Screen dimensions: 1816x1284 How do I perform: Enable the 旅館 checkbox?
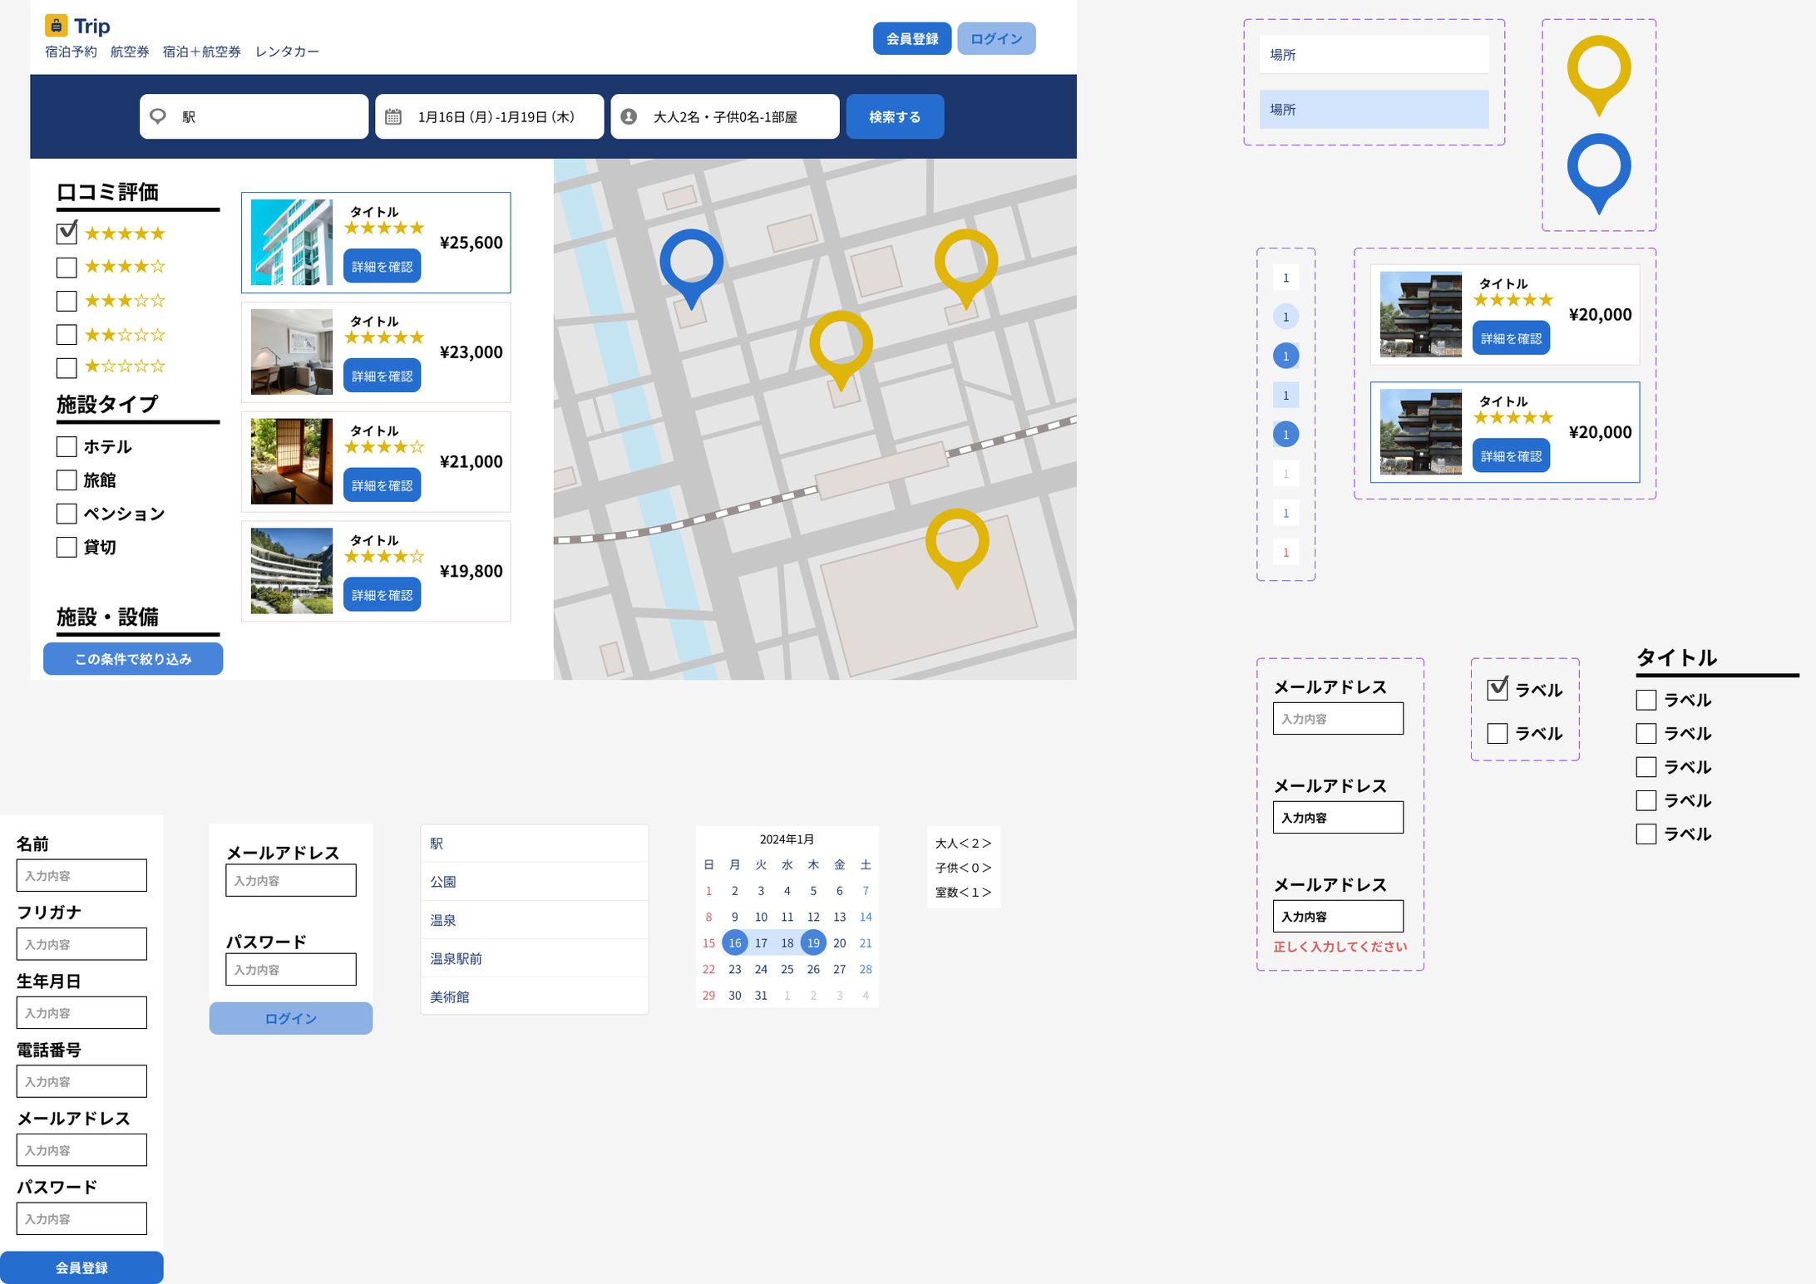click(67, 480)
